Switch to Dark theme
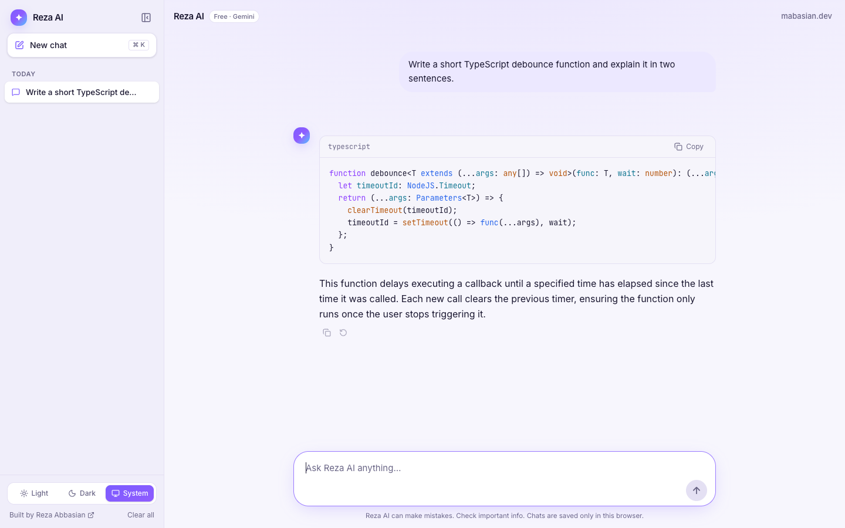The image size is (845, 528). 82,493
